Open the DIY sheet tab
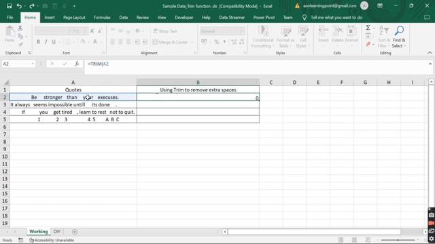The image size is (435, 244). (x=57, y=232)
